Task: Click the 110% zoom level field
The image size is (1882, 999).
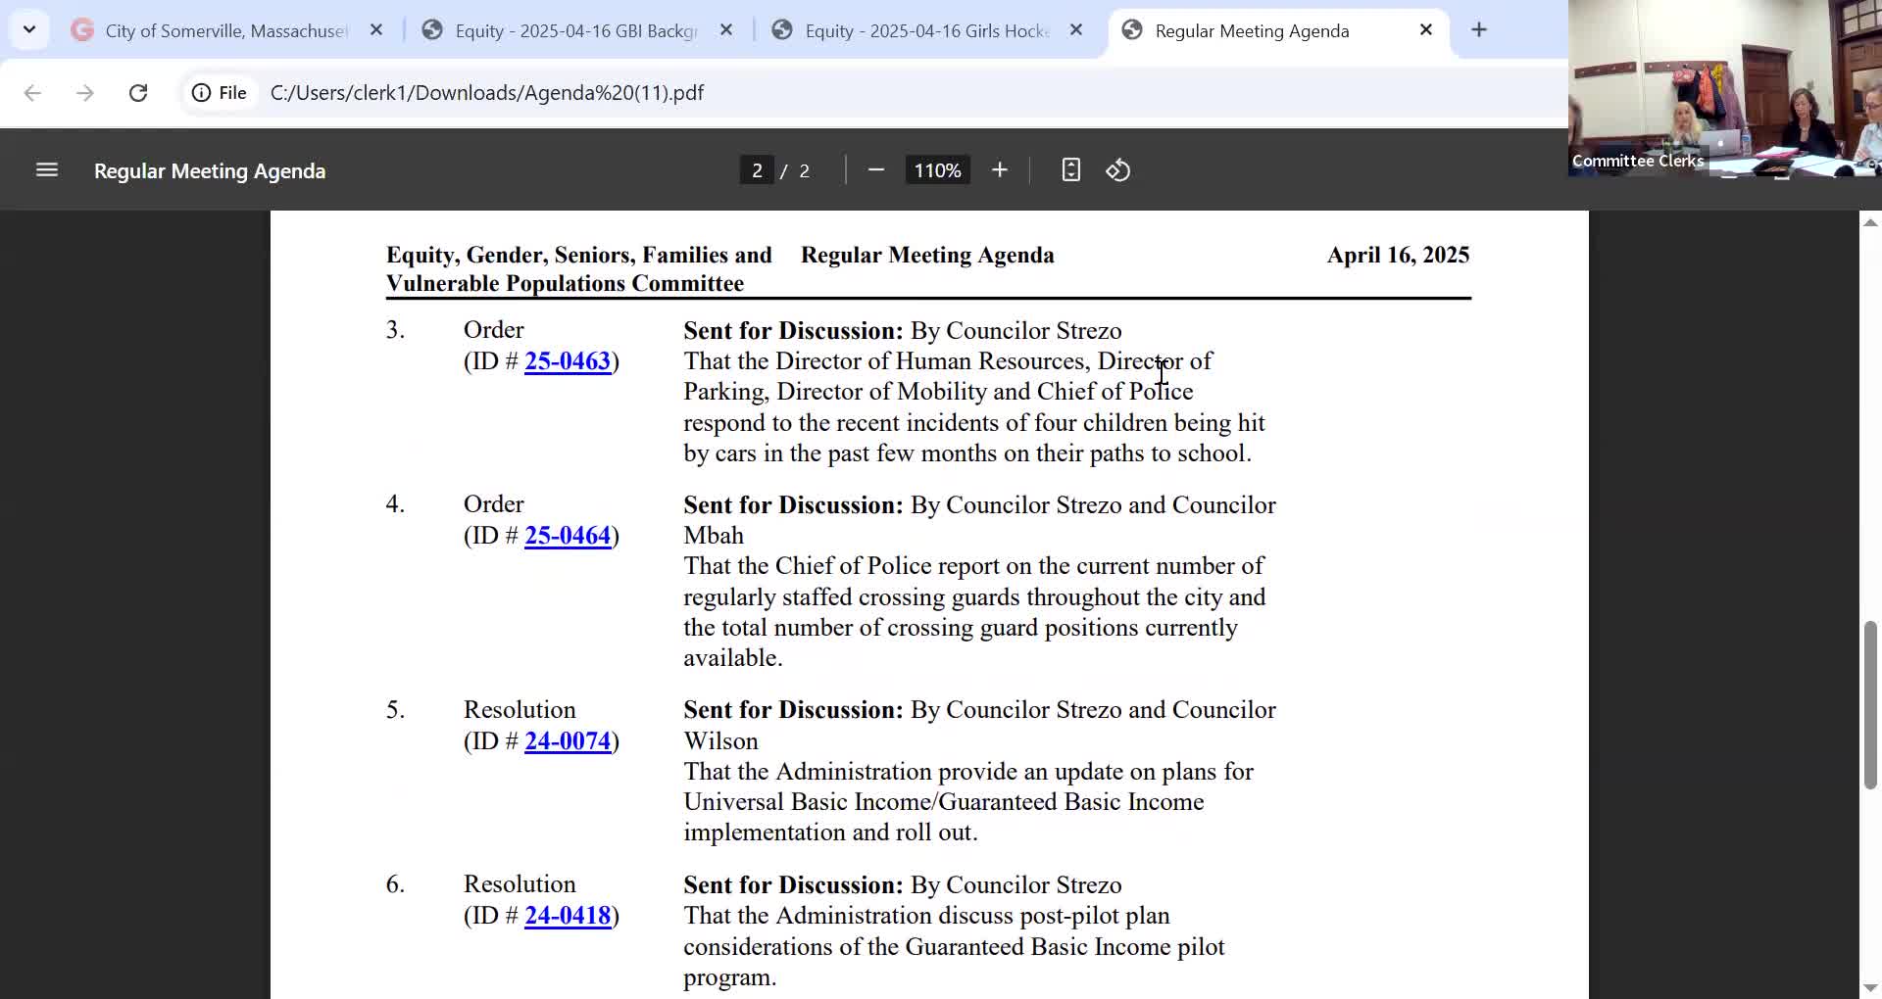Action: coord(937,170)
